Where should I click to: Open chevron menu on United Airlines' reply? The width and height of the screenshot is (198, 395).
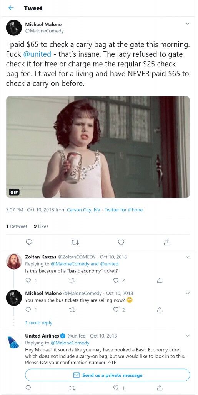[x=188, y=336]
